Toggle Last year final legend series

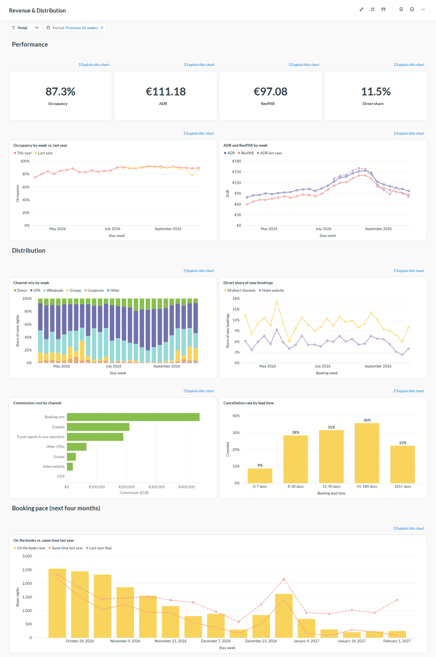(99, 548)
